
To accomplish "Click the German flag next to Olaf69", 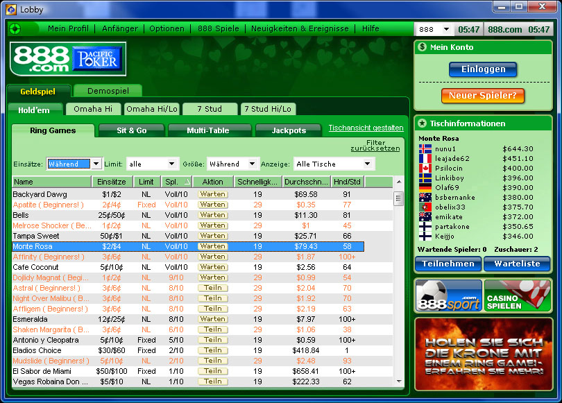I will (x=425, y=187).
